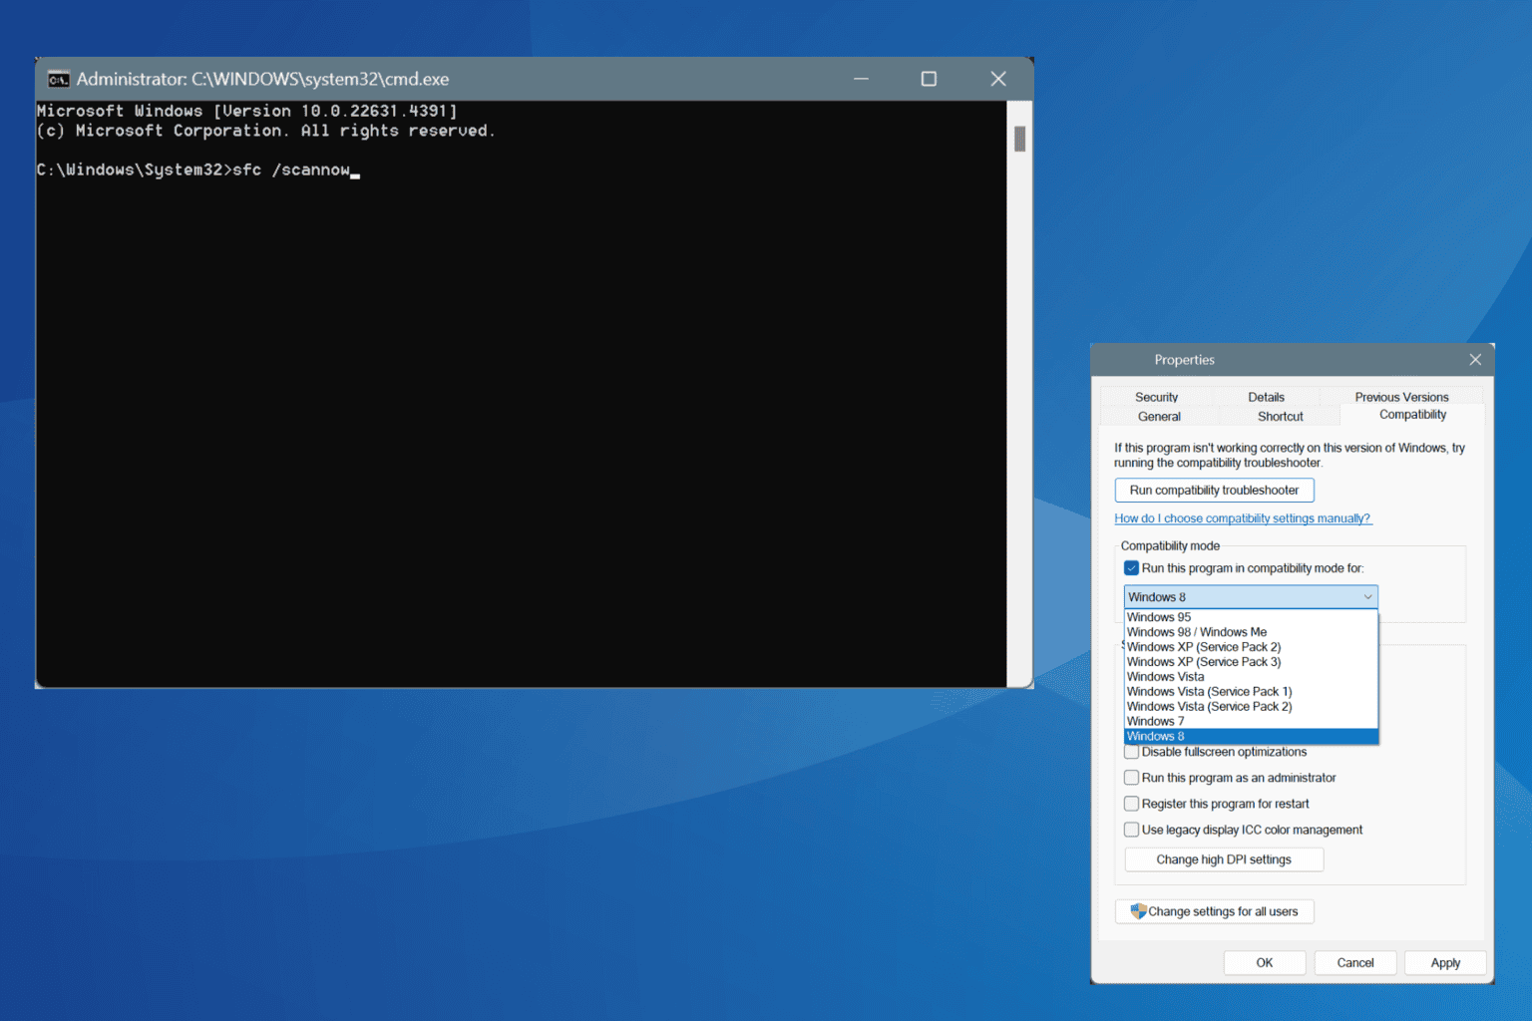Select Windows 7 in the list
This screenshot has height=1021, width=1532.
1251,722
